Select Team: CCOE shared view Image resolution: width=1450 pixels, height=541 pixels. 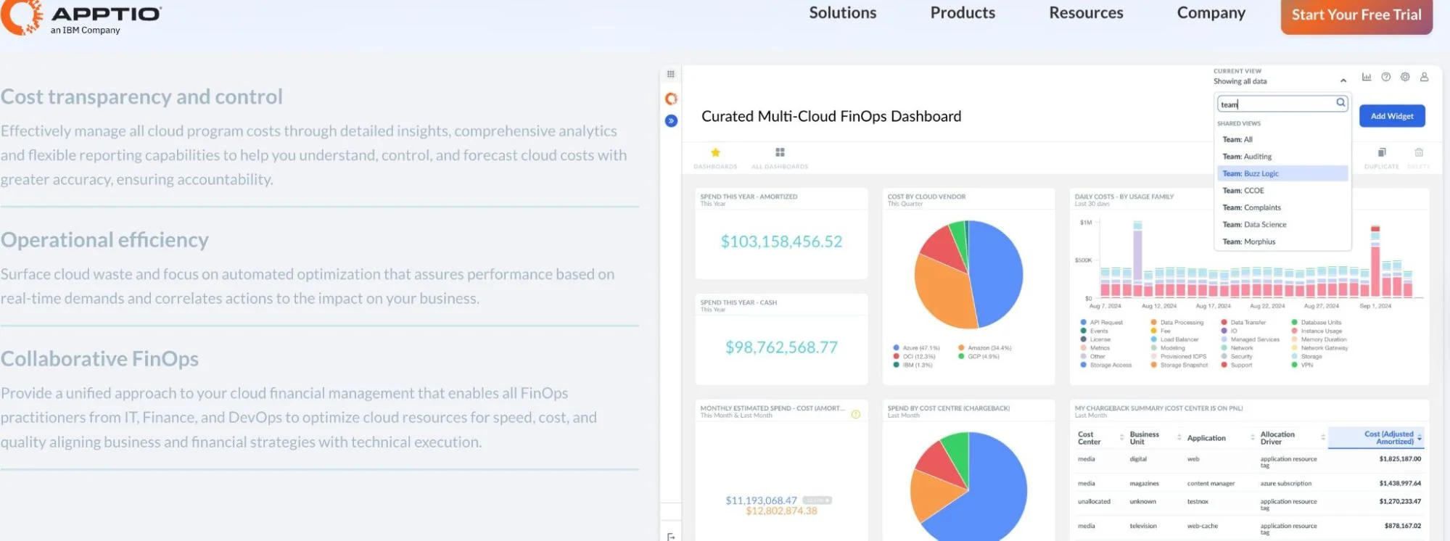coord(1282,191)
